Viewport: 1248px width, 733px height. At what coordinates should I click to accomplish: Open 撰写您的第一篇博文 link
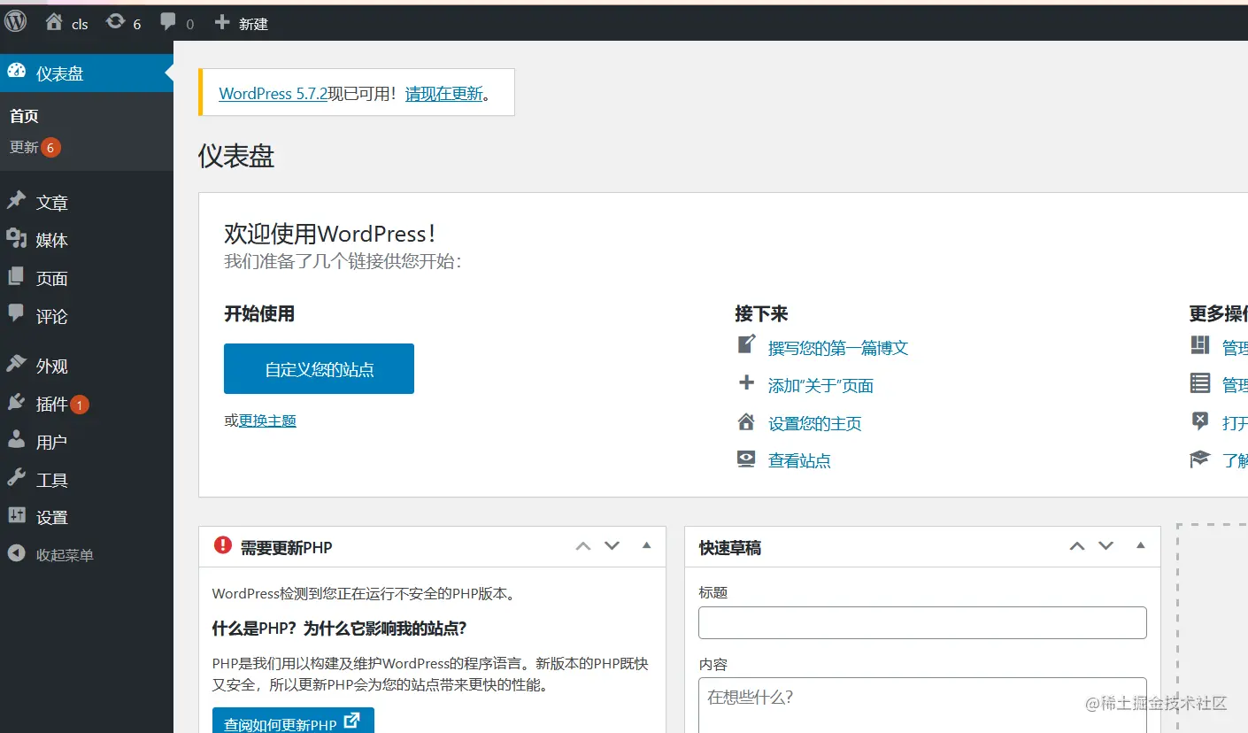tap(838, 348)
